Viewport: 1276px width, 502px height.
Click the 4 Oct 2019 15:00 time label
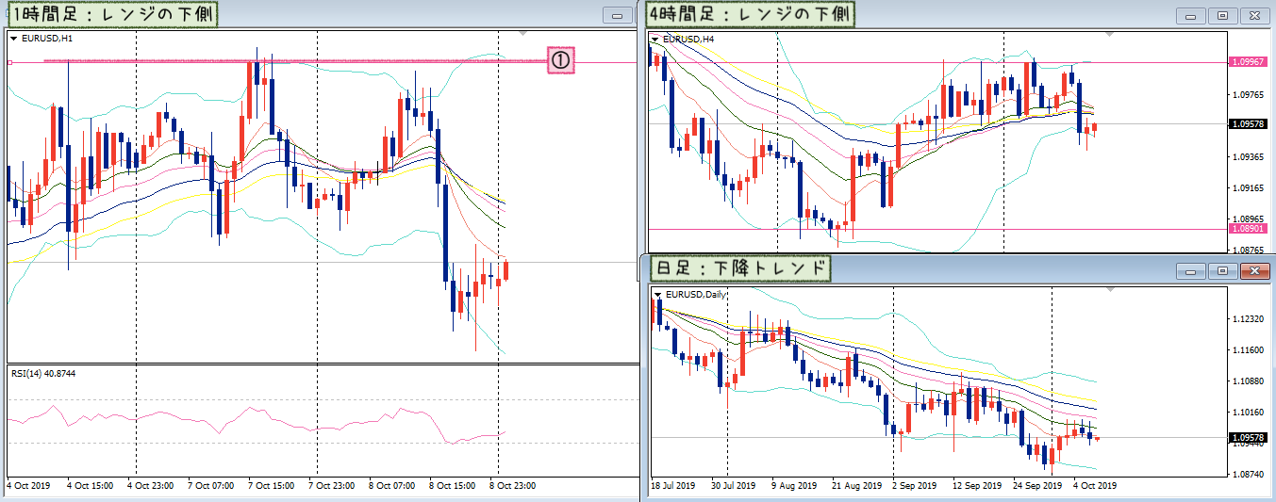[x=91, y=486]
